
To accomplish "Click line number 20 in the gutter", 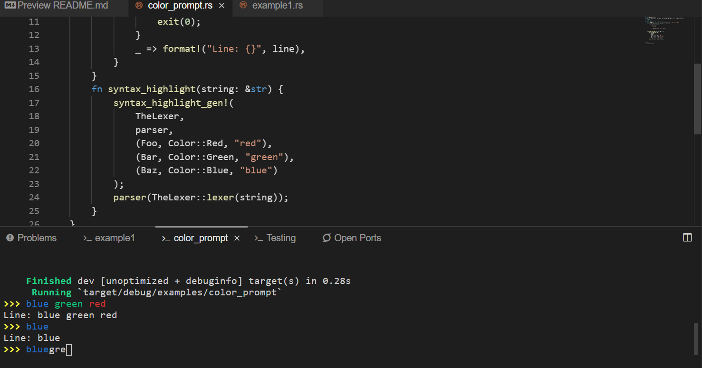I will pos(34,143).
